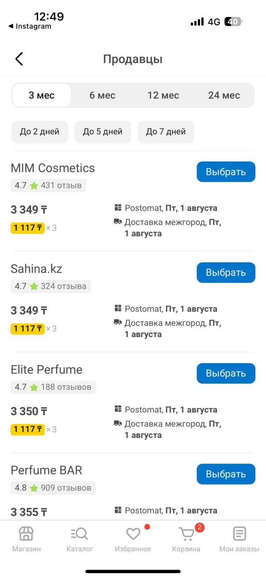The image size is (266, 578).
Task: Tap the Postomat icon under MIM Cosmetics
Action: coord(117,208)
